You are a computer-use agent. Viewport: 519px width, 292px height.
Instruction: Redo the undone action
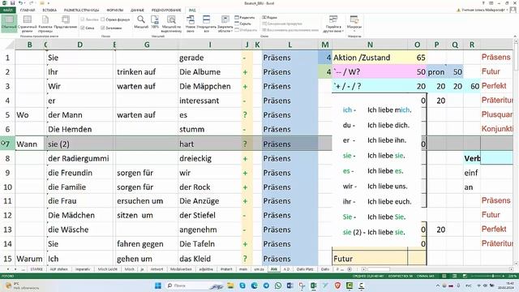click(x=32, y=3)
